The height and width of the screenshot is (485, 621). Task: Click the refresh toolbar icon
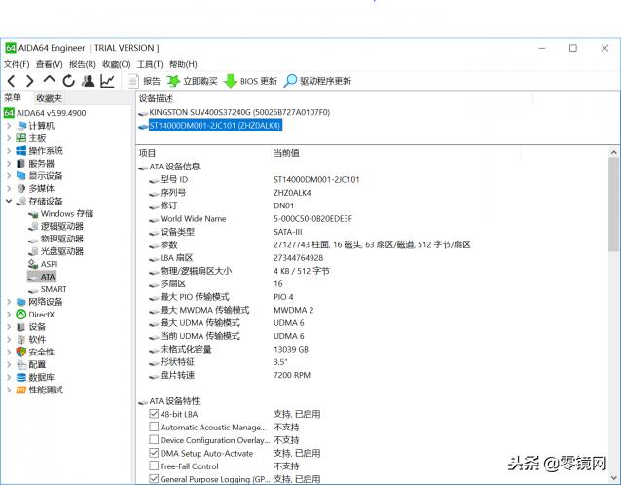68,81
